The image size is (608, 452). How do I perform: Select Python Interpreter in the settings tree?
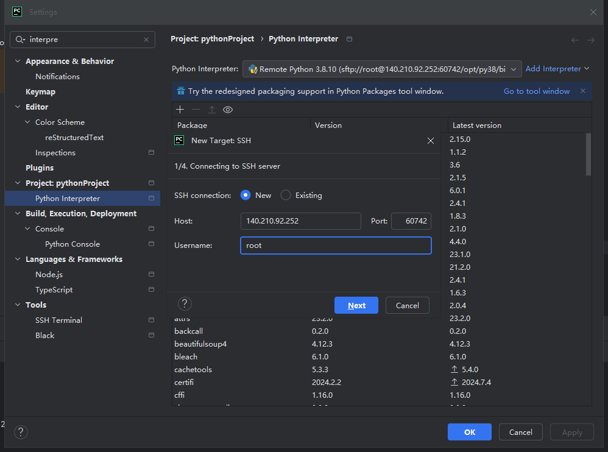click(x=82, y=198)
